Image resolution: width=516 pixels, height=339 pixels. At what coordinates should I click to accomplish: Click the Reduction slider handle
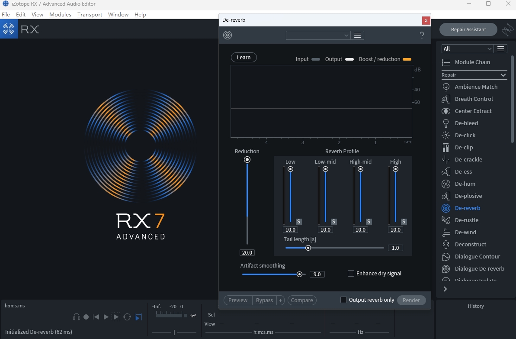click(247, 159)
